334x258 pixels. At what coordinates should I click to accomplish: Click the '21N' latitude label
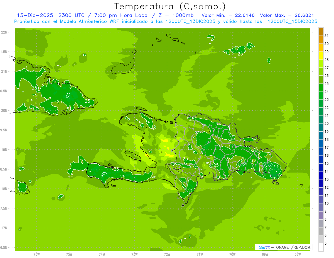point(5,71)
